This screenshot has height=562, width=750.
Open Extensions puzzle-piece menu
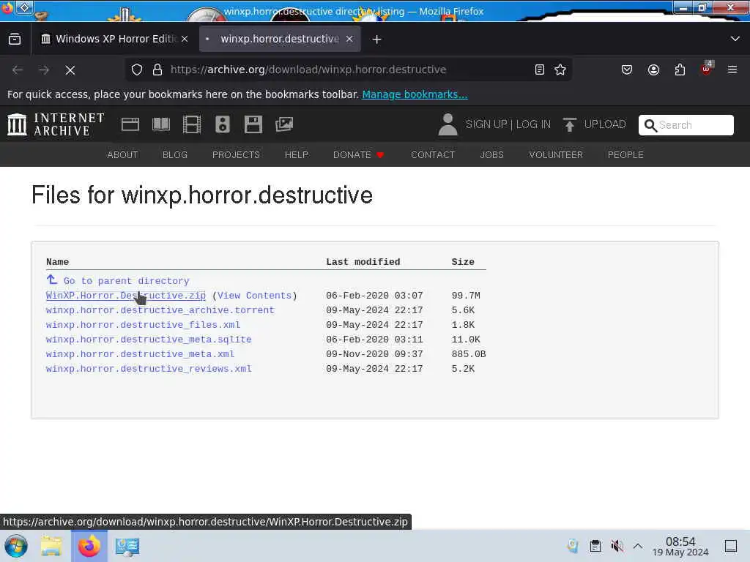coord(680,70)
